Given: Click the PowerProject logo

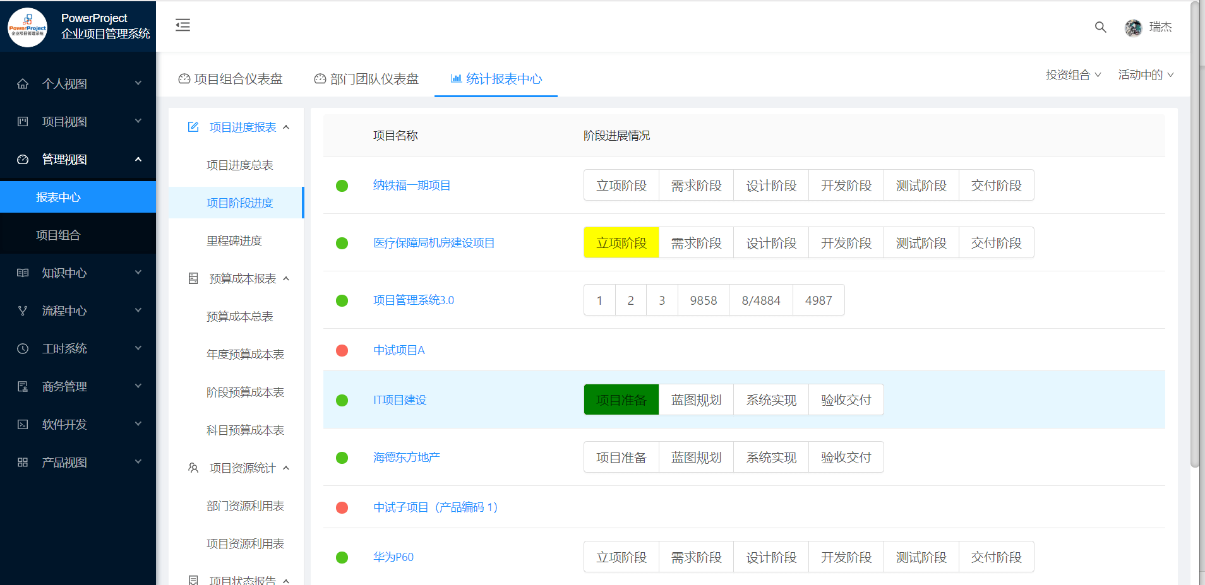Looking at the screenshot, I should [27, 27].
